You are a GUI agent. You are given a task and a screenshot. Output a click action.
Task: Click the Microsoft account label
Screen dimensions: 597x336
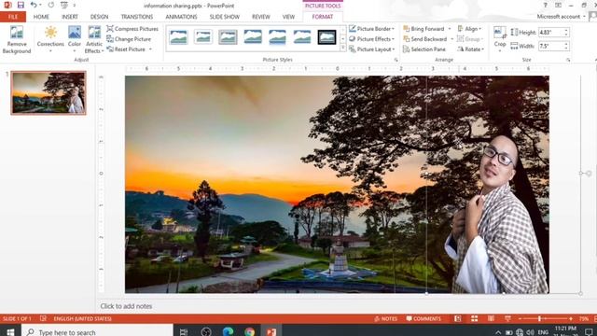click(558, 17)
